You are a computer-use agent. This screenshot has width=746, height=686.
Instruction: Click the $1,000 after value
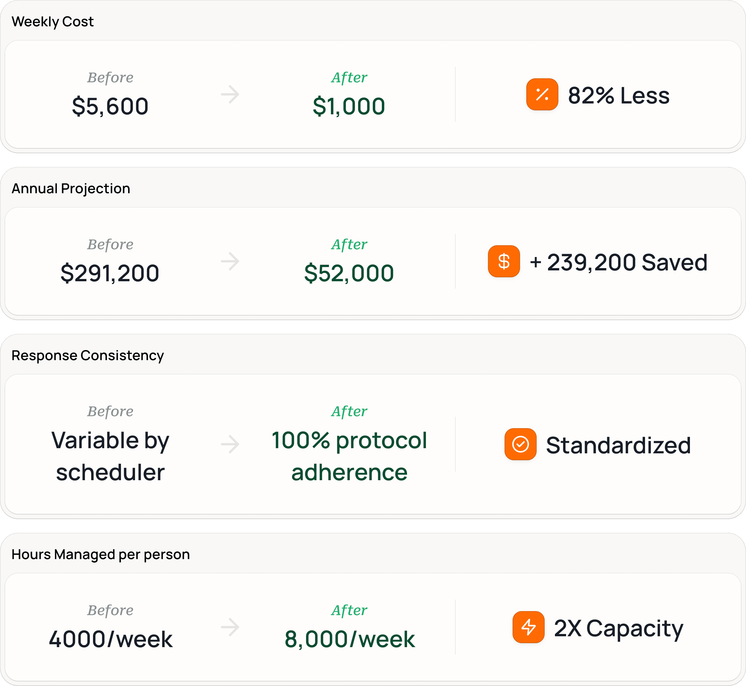pos(349,107)
